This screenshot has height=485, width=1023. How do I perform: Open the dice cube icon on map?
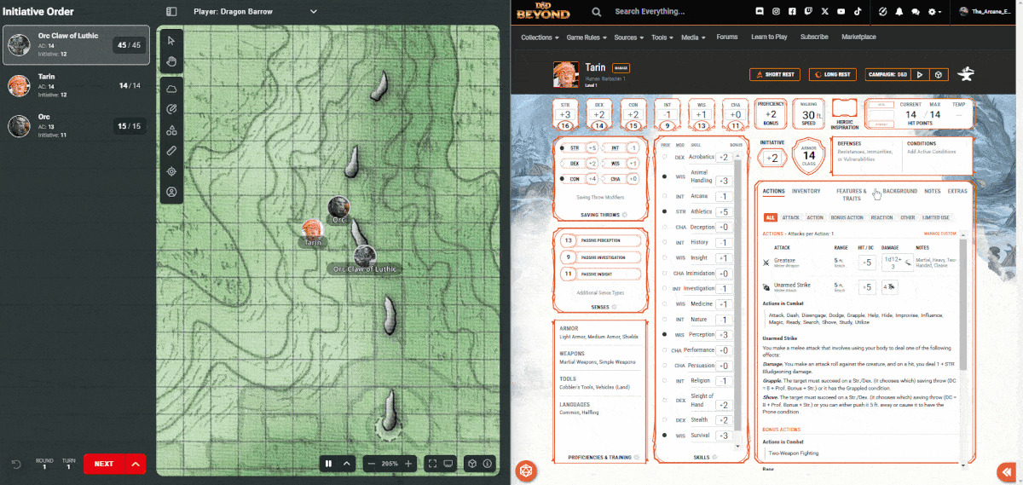point(471,464)
